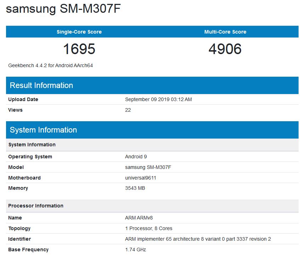The image size is (300, 258).
Task: Select the Android 9 value
Action: pyautogui.click(x=136, y=157)
